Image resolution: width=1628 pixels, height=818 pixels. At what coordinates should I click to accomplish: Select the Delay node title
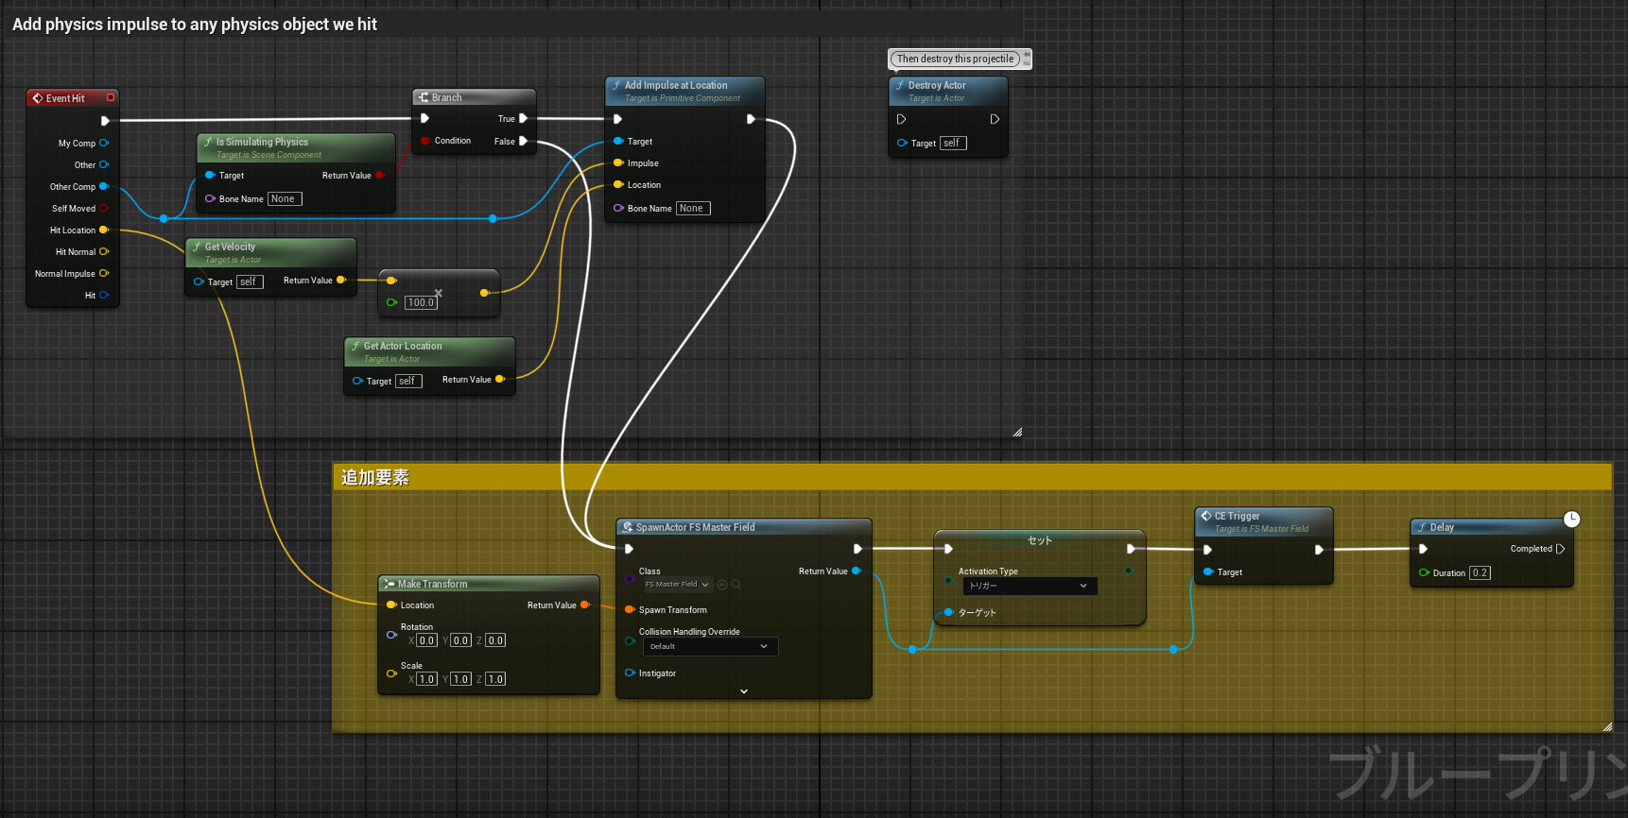(x=1442, y=527)
